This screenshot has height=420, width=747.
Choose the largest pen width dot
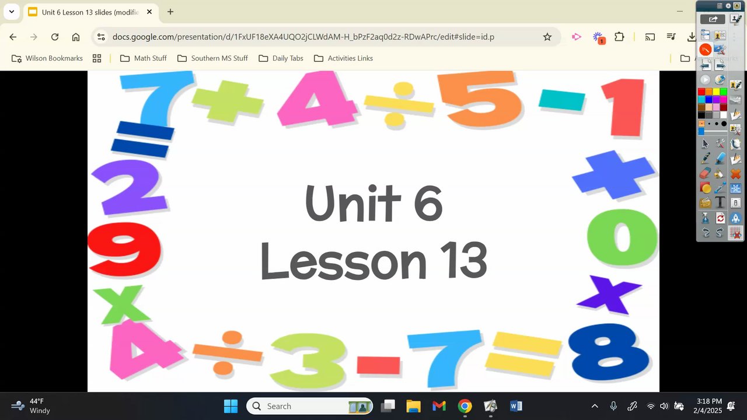pos(724,124)
